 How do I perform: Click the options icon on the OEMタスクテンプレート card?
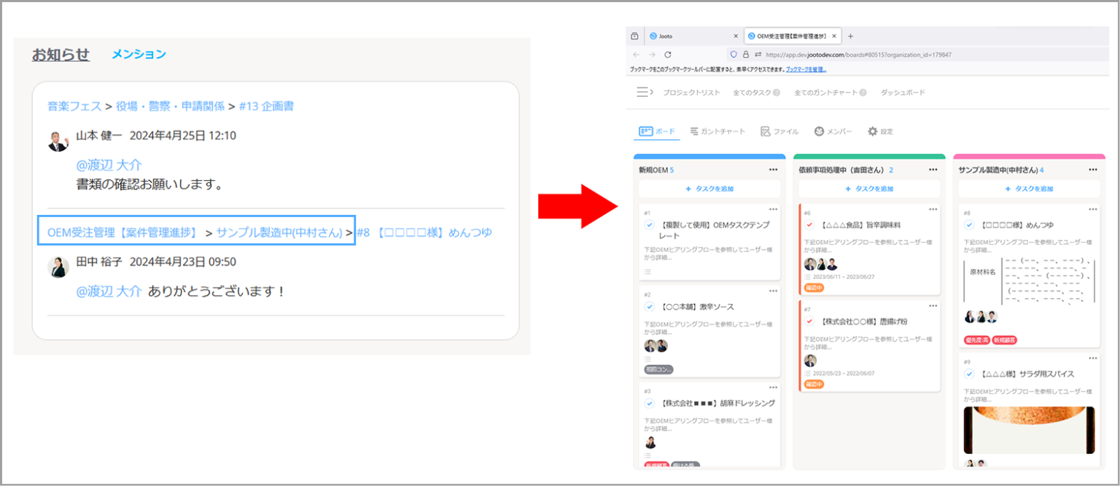[x=774, y=210]
